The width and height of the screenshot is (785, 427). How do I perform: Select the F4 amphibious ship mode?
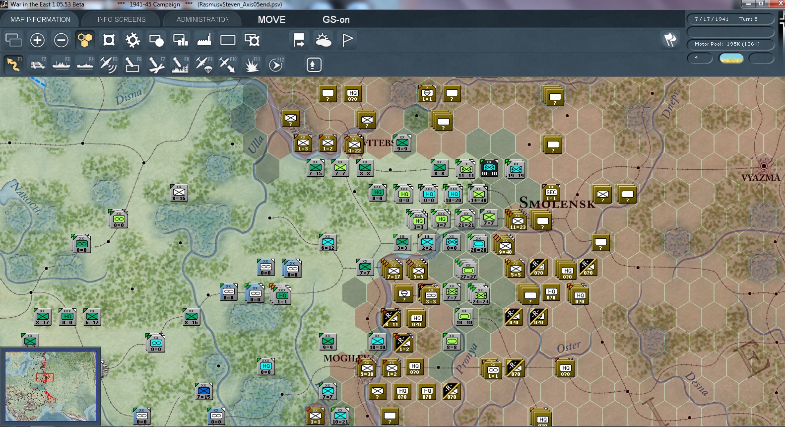[x=85, y=65]
